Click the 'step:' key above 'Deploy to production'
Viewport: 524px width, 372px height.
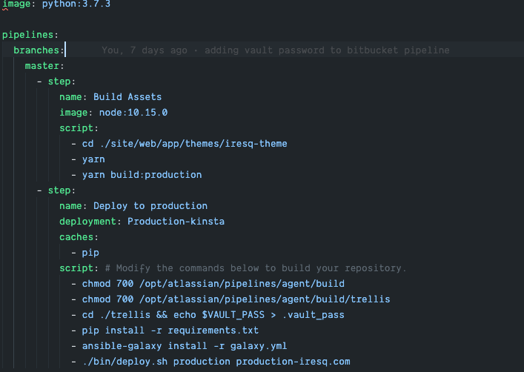coord(62,190)
